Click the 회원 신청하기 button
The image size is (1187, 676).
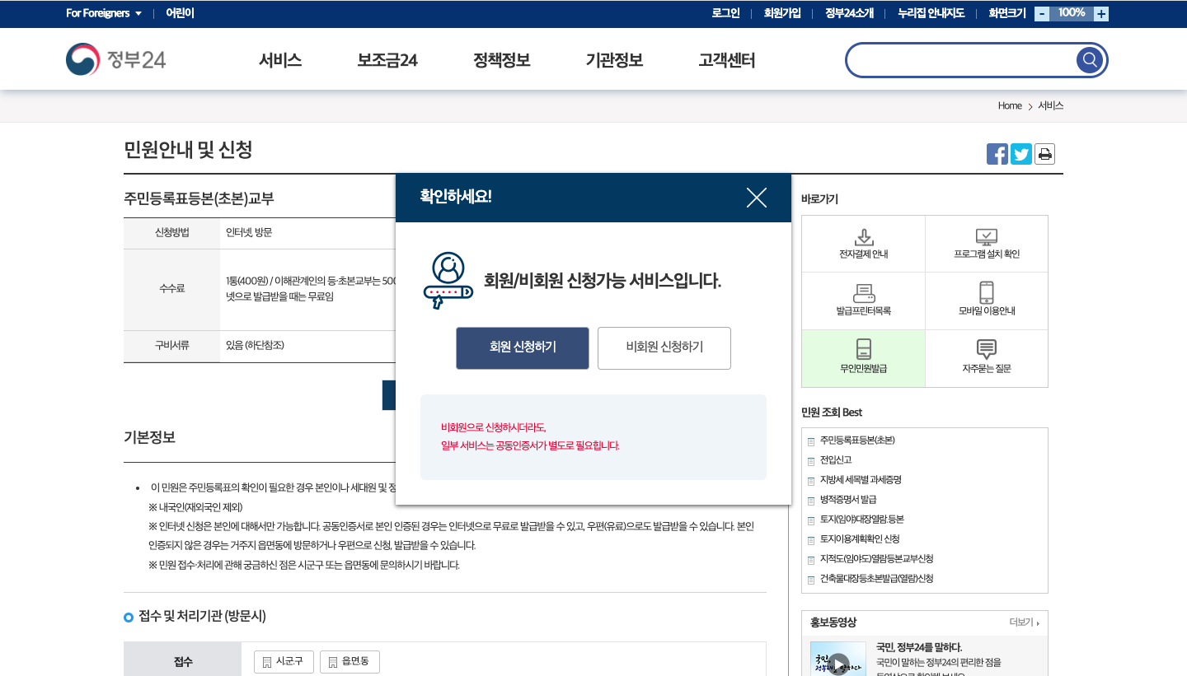(522, 347)
